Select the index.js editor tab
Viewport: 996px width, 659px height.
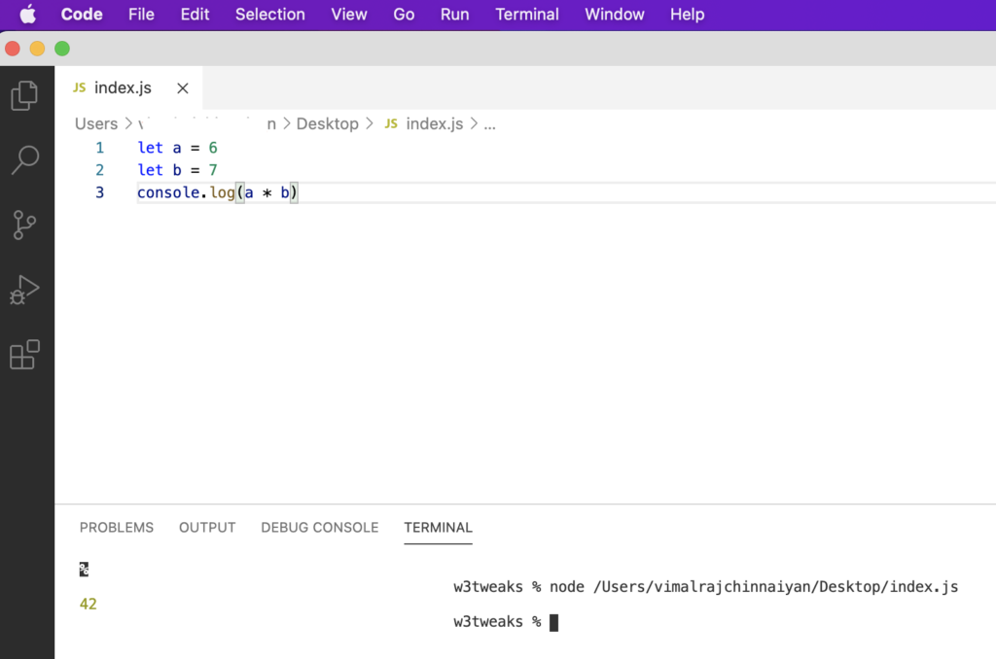[128, 87]
